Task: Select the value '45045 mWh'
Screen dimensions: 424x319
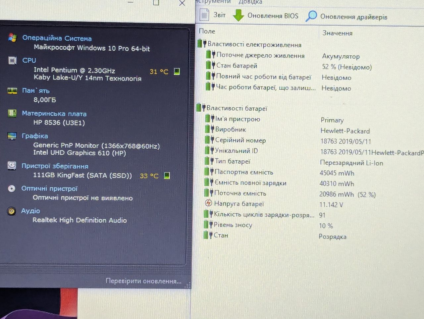Action: (x=337, y=173)
